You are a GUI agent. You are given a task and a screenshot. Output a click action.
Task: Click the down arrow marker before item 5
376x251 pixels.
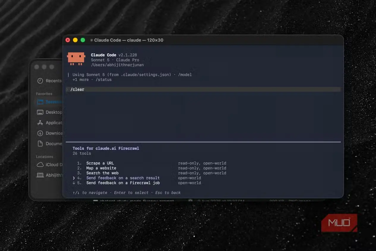[x=74, y=183]
